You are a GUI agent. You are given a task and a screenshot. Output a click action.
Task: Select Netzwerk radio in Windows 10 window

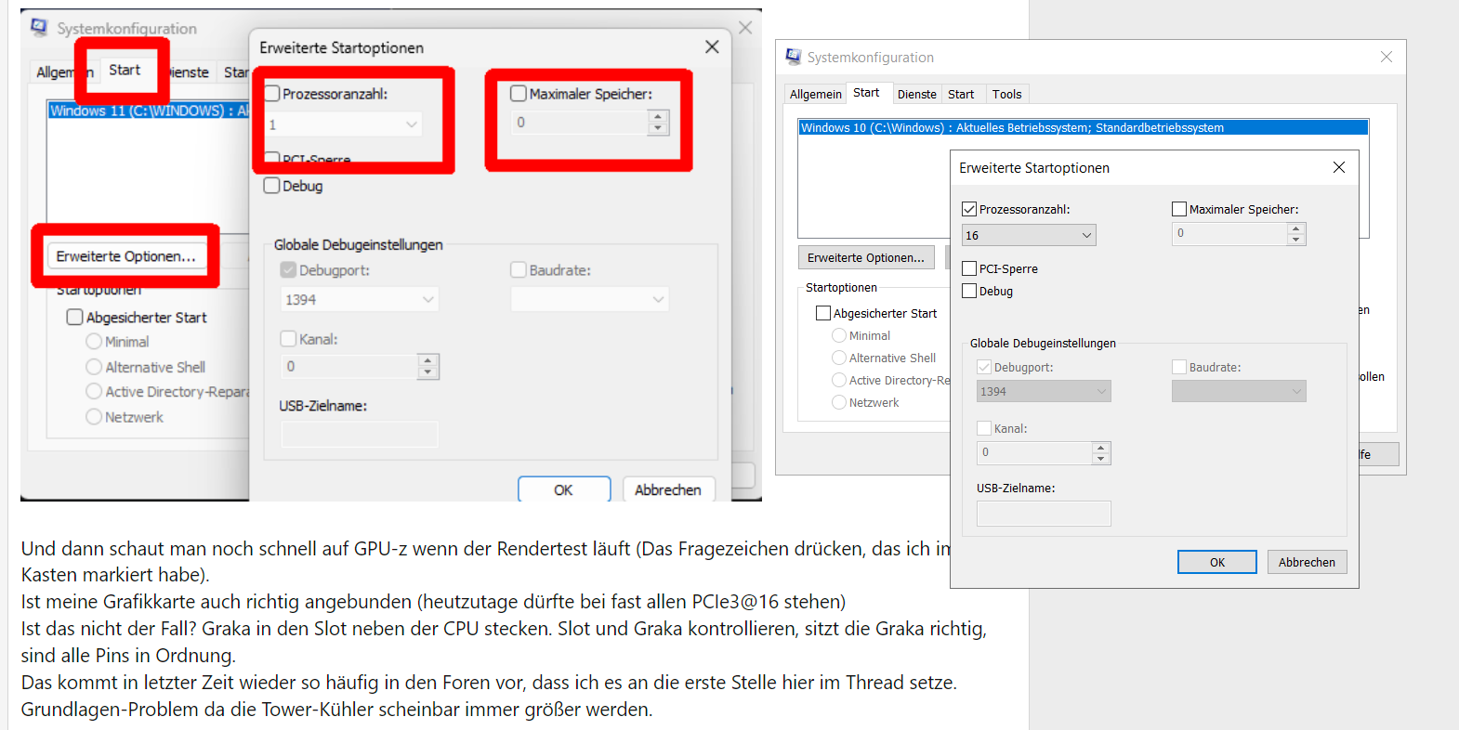(x=839, y=402)
